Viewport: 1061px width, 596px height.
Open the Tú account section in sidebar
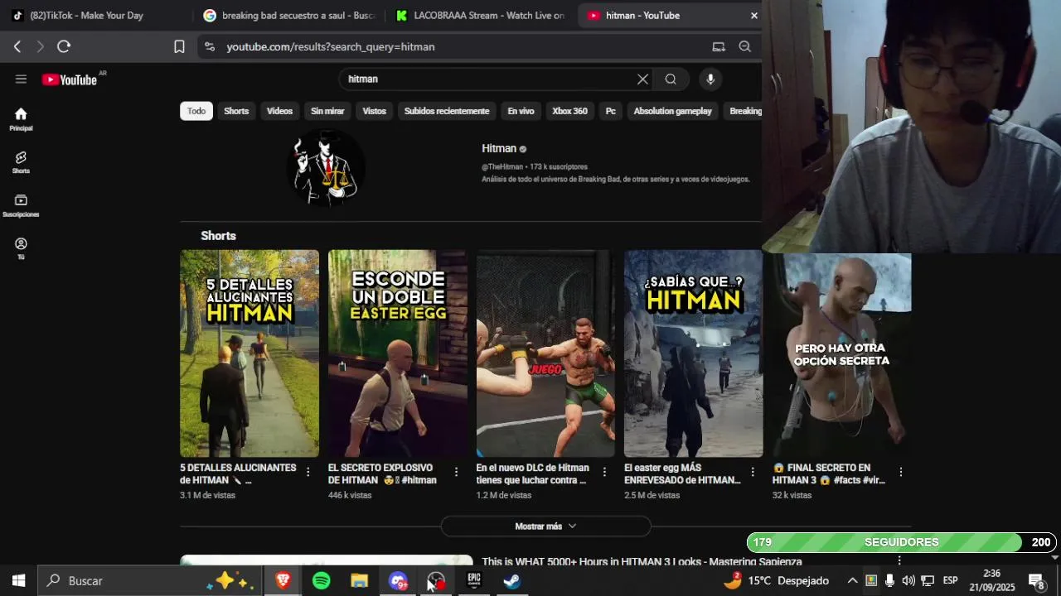coord(21,248)
